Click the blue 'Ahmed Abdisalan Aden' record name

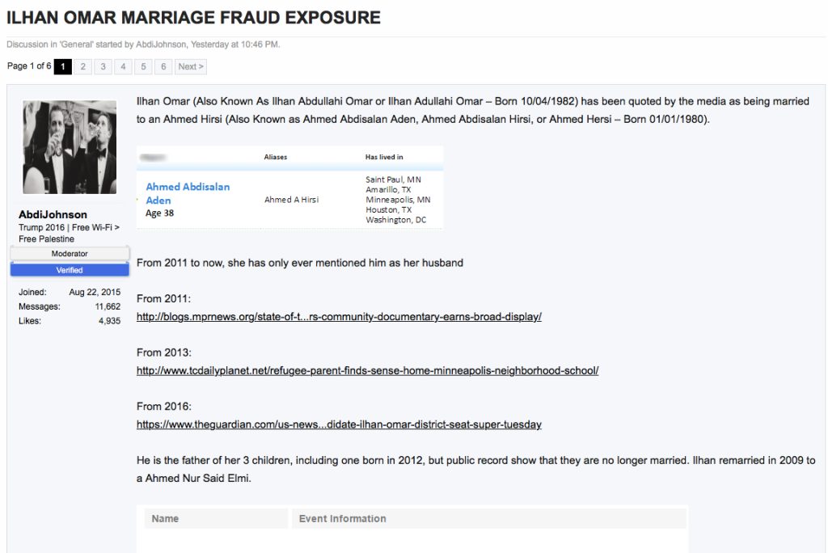coord(188,193)
